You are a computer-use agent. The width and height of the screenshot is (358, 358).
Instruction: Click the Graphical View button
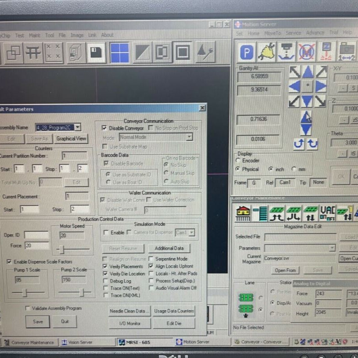click(71, 139)
